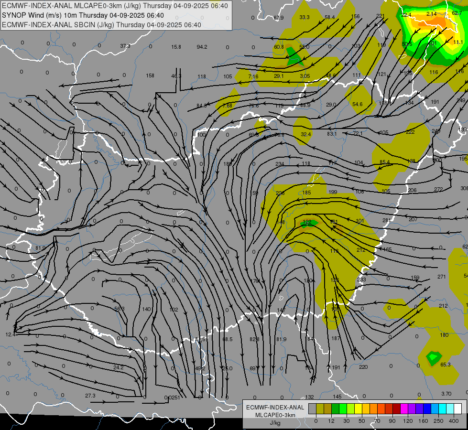Click the brownish-olive legend swatch before 12
The image size is (468, 430).
click(328, 409)
